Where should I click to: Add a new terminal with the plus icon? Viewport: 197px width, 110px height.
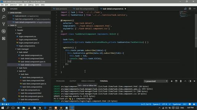coord(172,81)
